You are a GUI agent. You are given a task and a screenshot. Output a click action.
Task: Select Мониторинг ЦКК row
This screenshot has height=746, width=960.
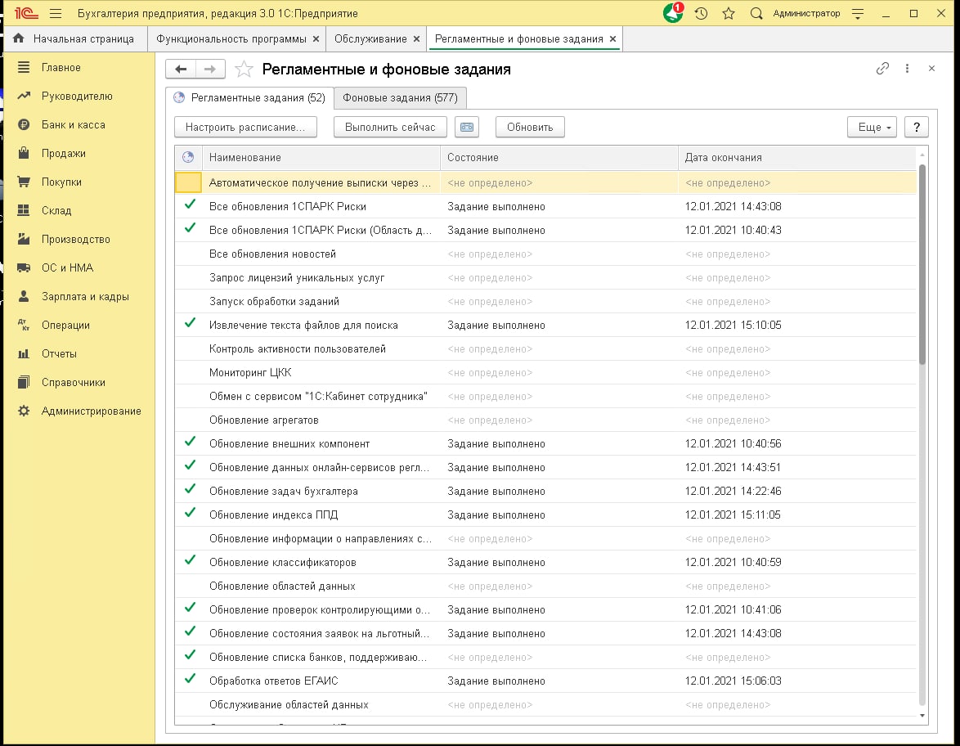pos(545,372)
